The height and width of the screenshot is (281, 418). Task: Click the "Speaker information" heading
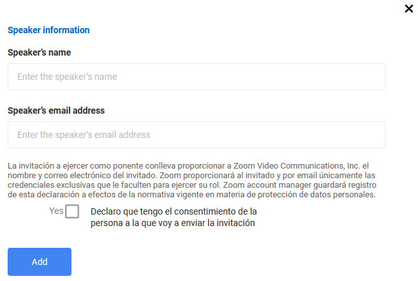(x=49, y=30)
